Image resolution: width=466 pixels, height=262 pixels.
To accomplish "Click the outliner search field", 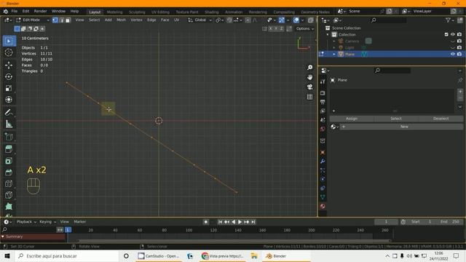I will [388, 20].
